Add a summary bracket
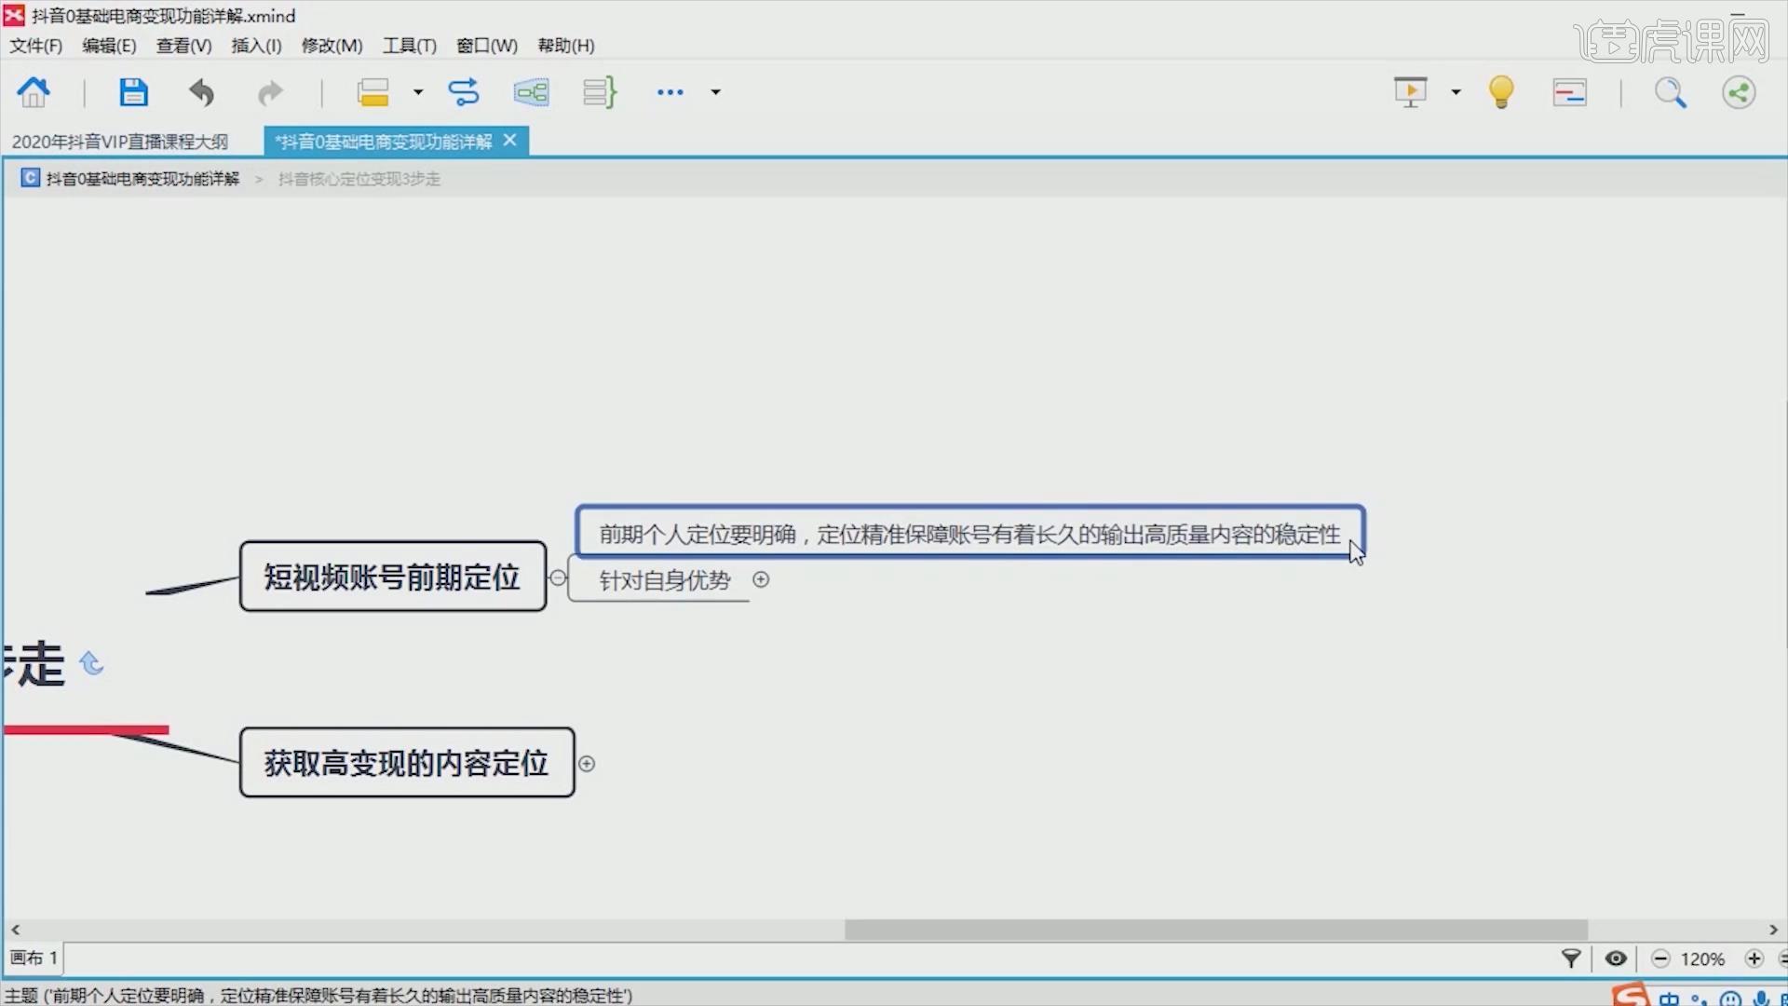This screenshot has width=1788, height=1006. tap(600, 92)
